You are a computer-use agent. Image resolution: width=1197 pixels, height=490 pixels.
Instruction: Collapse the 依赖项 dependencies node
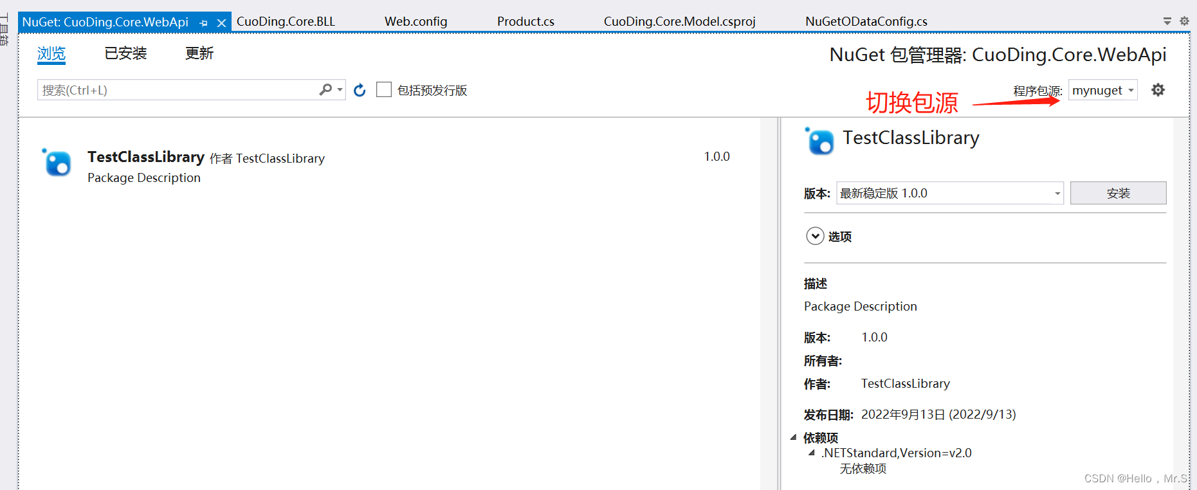[x=793, y=437]
